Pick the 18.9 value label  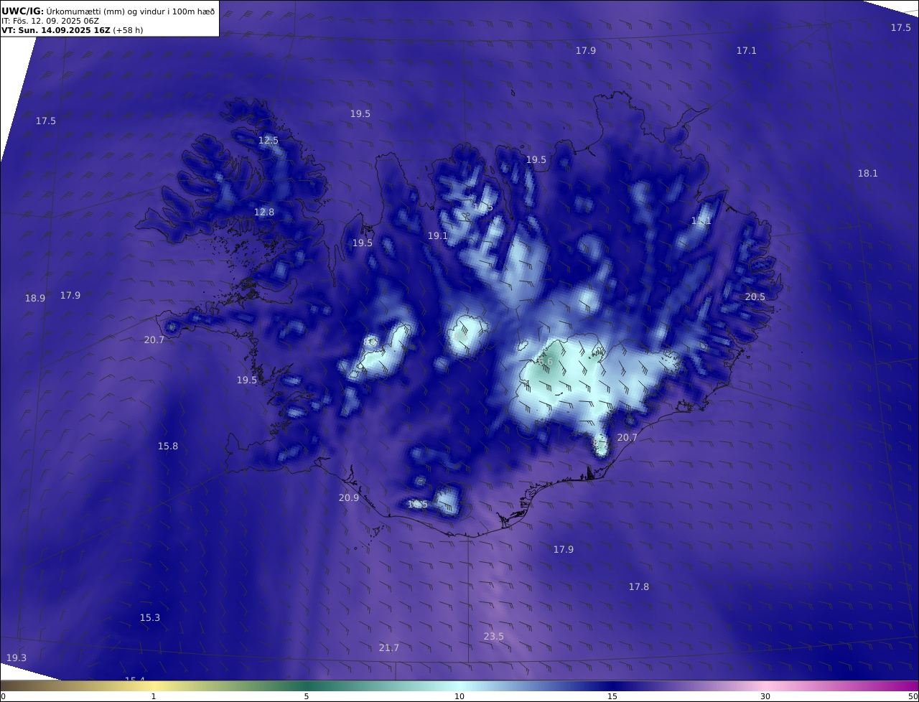point(35,298)
